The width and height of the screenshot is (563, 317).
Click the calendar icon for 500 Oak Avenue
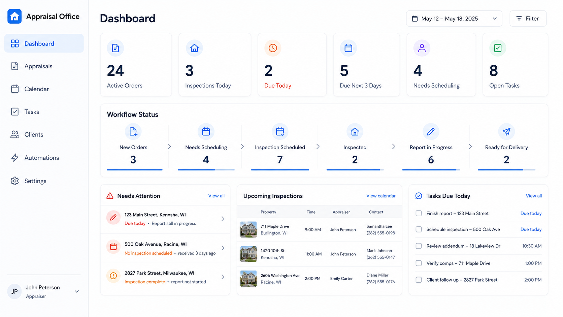pyautogui.click(x=113, y=247)
